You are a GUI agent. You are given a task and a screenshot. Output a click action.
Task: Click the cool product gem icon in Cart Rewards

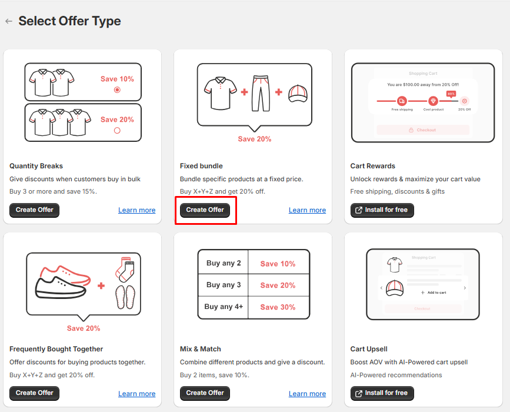pos(433,101)
